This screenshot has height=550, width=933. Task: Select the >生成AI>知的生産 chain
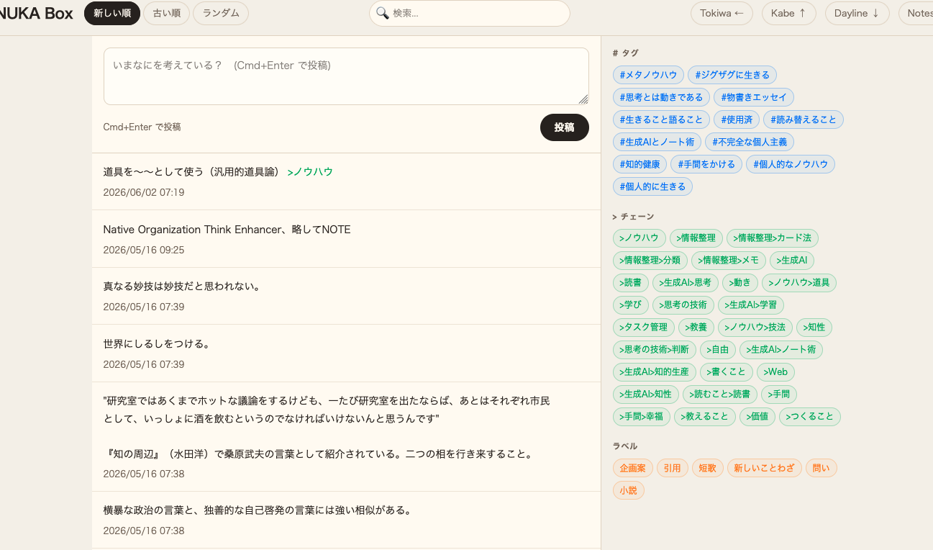(655, 372)
